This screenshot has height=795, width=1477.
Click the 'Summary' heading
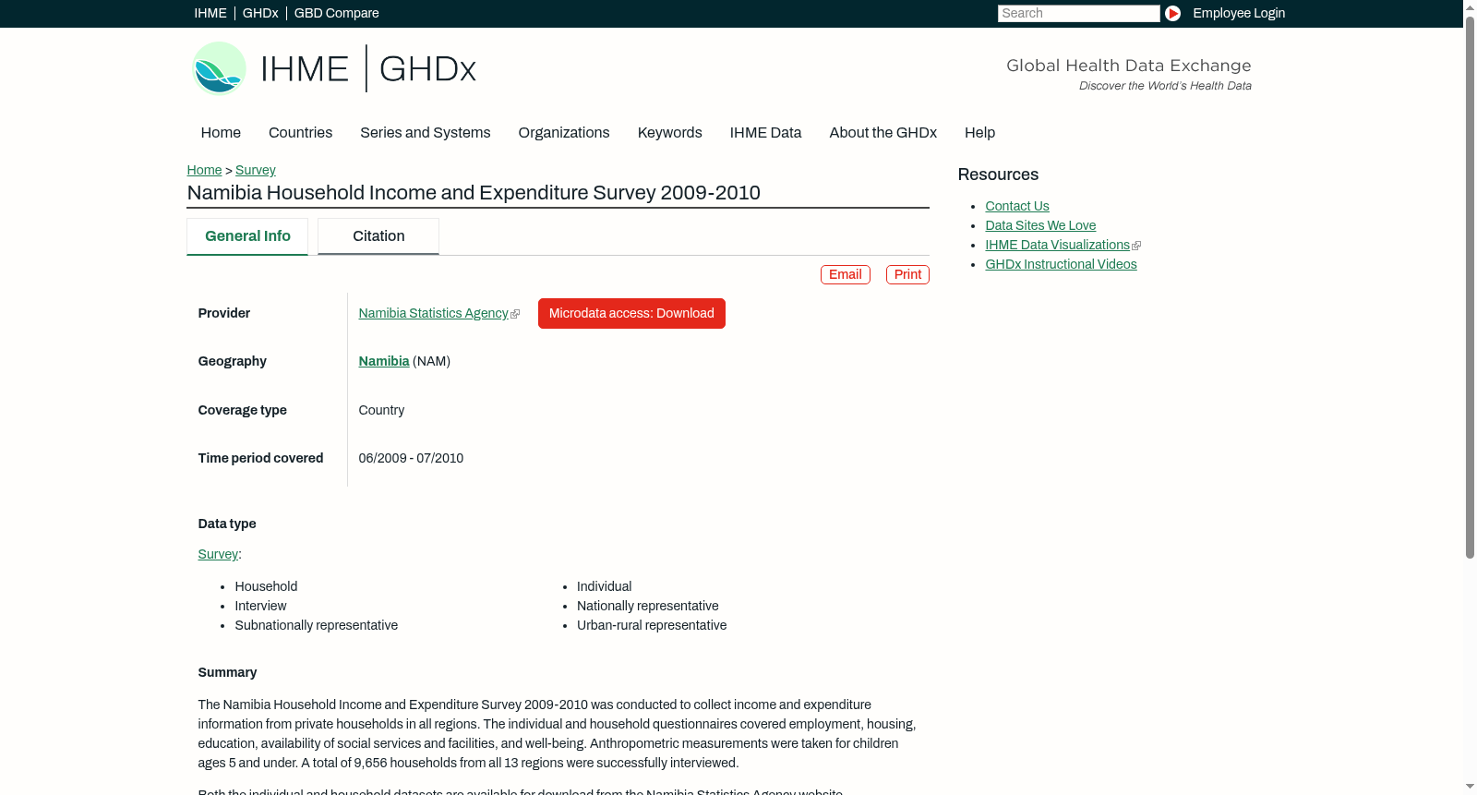point(227,672)
